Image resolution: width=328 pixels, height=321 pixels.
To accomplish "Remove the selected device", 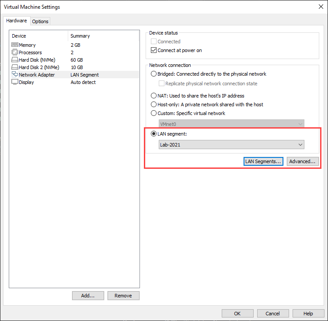I will click(123, 296).
